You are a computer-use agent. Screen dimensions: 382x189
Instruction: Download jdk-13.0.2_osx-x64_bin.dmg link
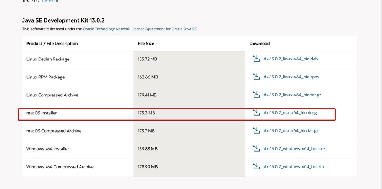point(290,113)
